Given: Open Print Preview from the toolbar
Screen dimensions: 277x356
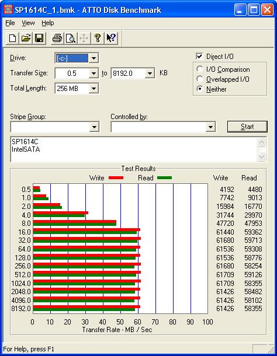Looking at the screenshot, I should (x=71, y=38).
